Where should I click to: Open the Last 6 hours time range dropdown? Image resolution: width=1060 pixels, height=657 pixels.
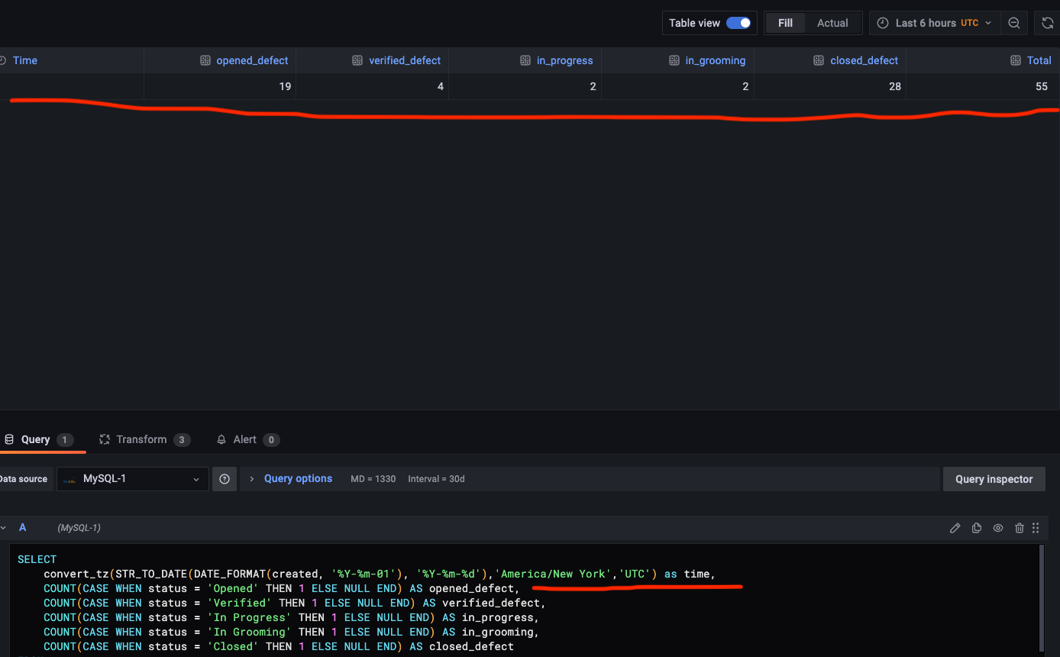tap(932, 23)
